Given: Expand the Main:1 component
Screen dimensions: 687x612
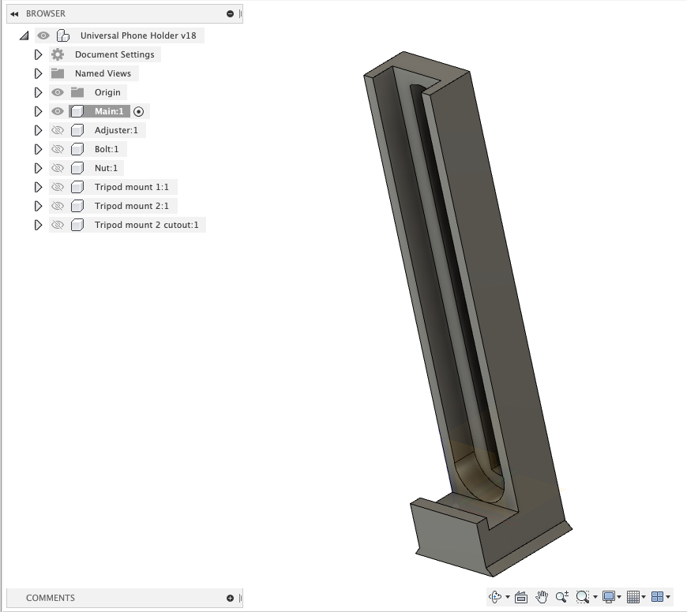Looking at the screenshot, I should pos(38,111).
